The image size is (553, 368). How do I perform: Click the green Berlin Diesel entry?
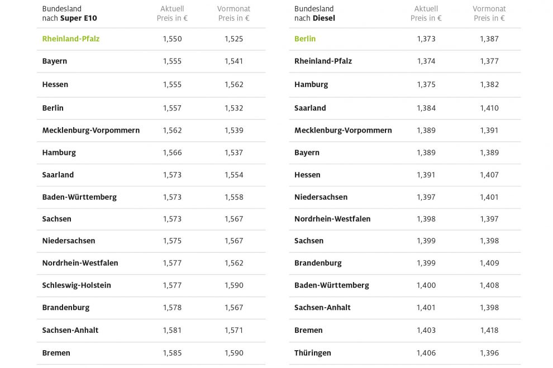(x=305, y=39)
